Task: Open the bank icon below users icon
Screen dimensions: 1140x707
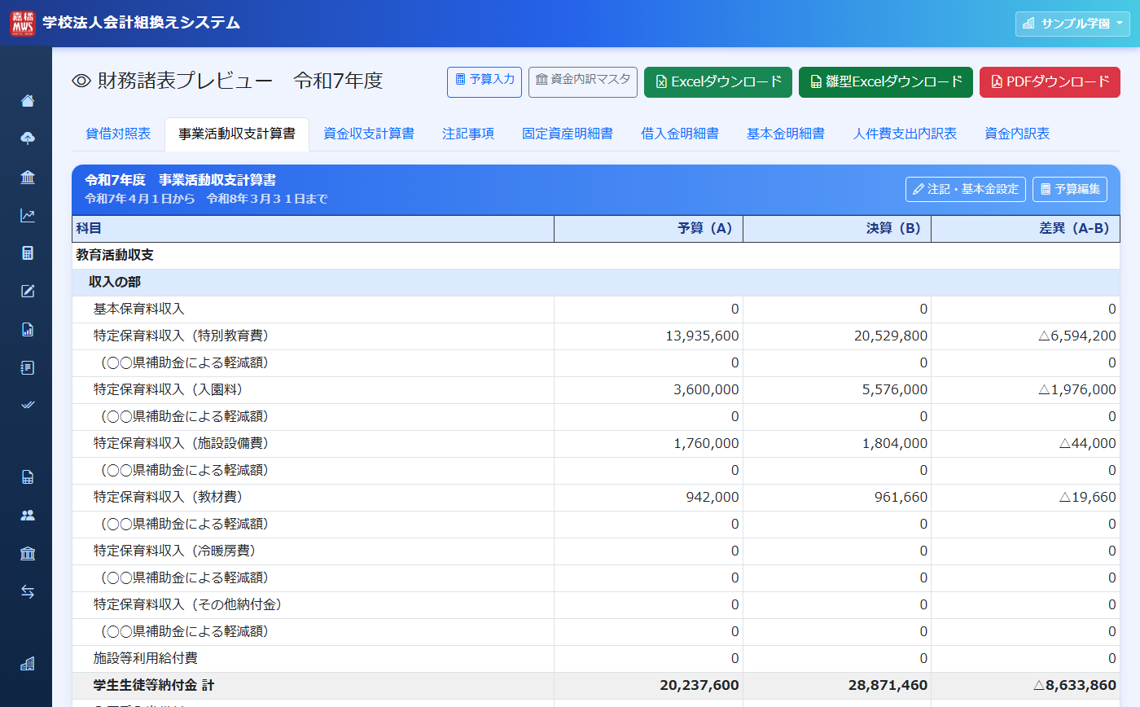Action: (x=28, y=554)
